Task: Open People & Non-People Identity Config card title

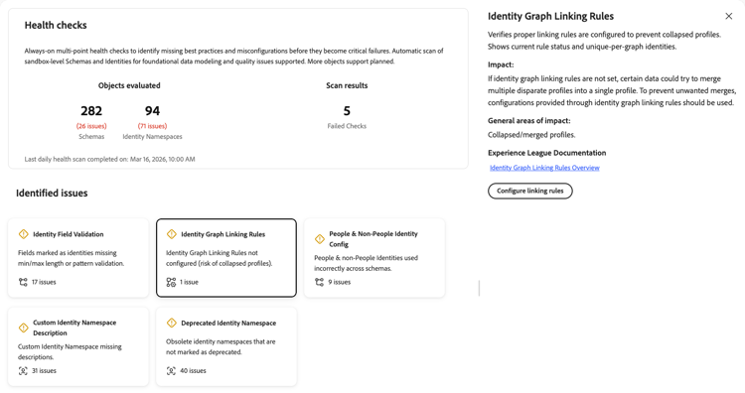Action: 373,239
